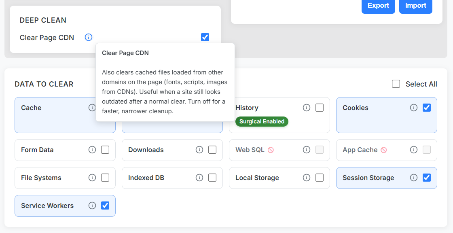
Task: Click the Select All label
Action: [421, 84]
